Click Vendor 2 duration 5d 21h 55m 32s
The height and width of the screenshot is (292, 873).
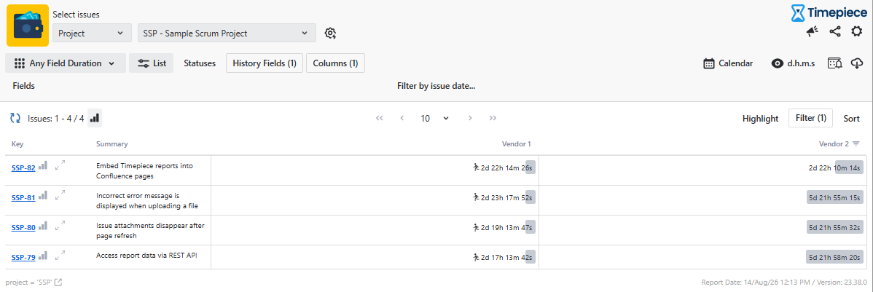click(x=834, y=227)
